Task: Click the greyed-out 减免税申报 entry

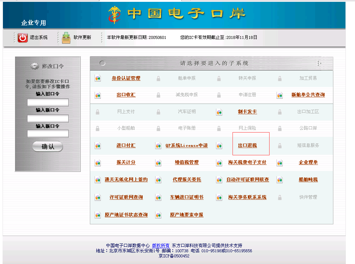Action: (x=187, y=95)
